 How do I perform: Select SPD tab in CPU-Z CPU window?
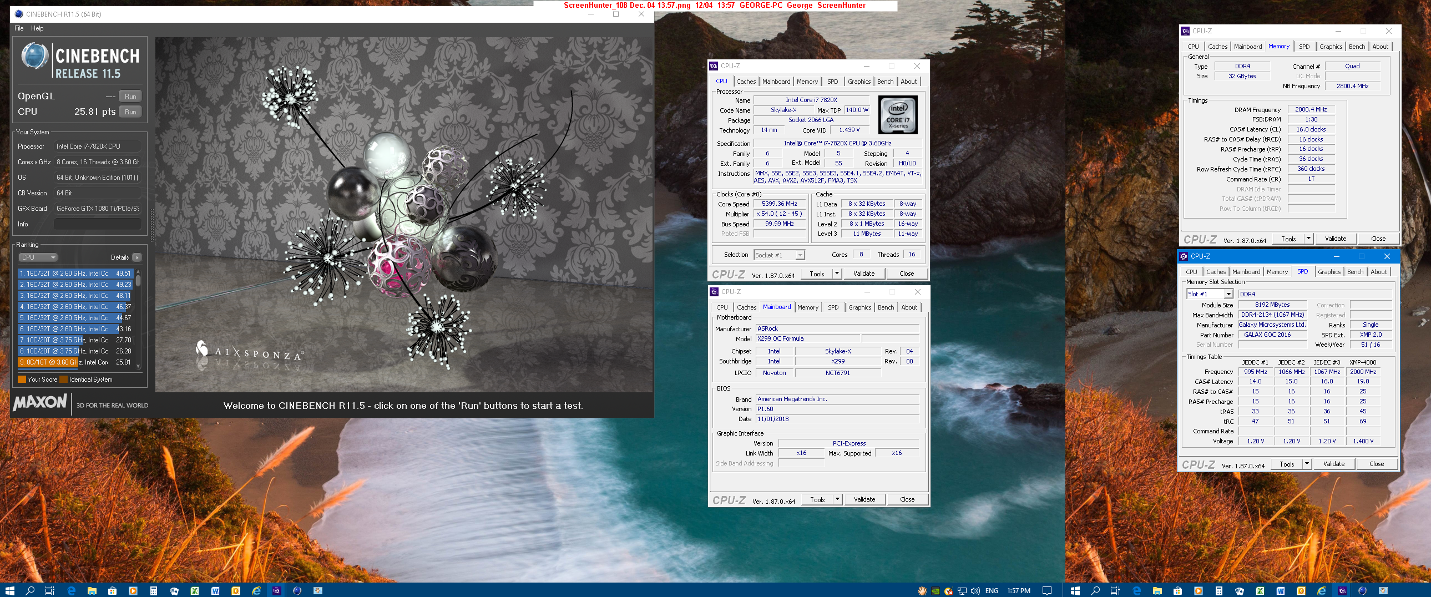(x=833, y=82)
